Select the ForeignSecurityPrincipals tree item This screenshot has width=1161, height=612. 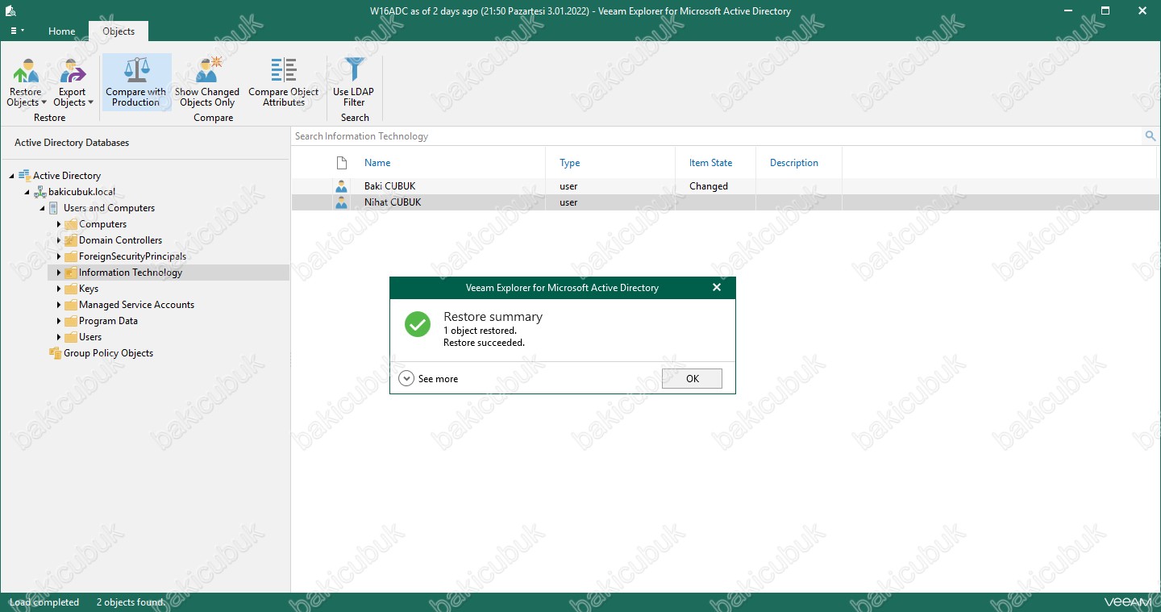click(132, 256)
